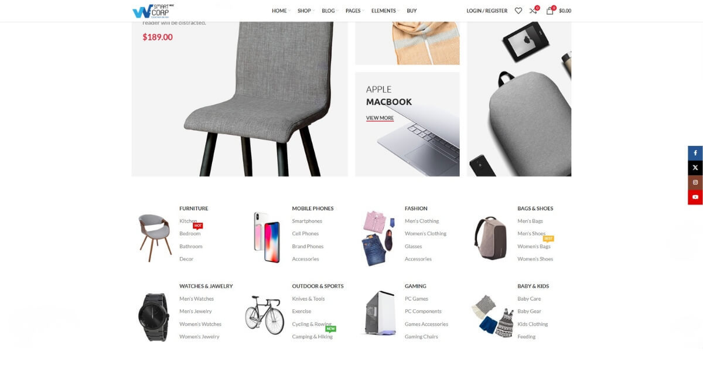Open the YouTube social sidebar icon
Screen dimensions: 703x369
pyautogui.click(x=695, y=197)
